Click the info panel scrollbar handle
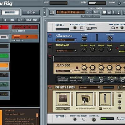The image size is (125, 125). coord(37,115)
